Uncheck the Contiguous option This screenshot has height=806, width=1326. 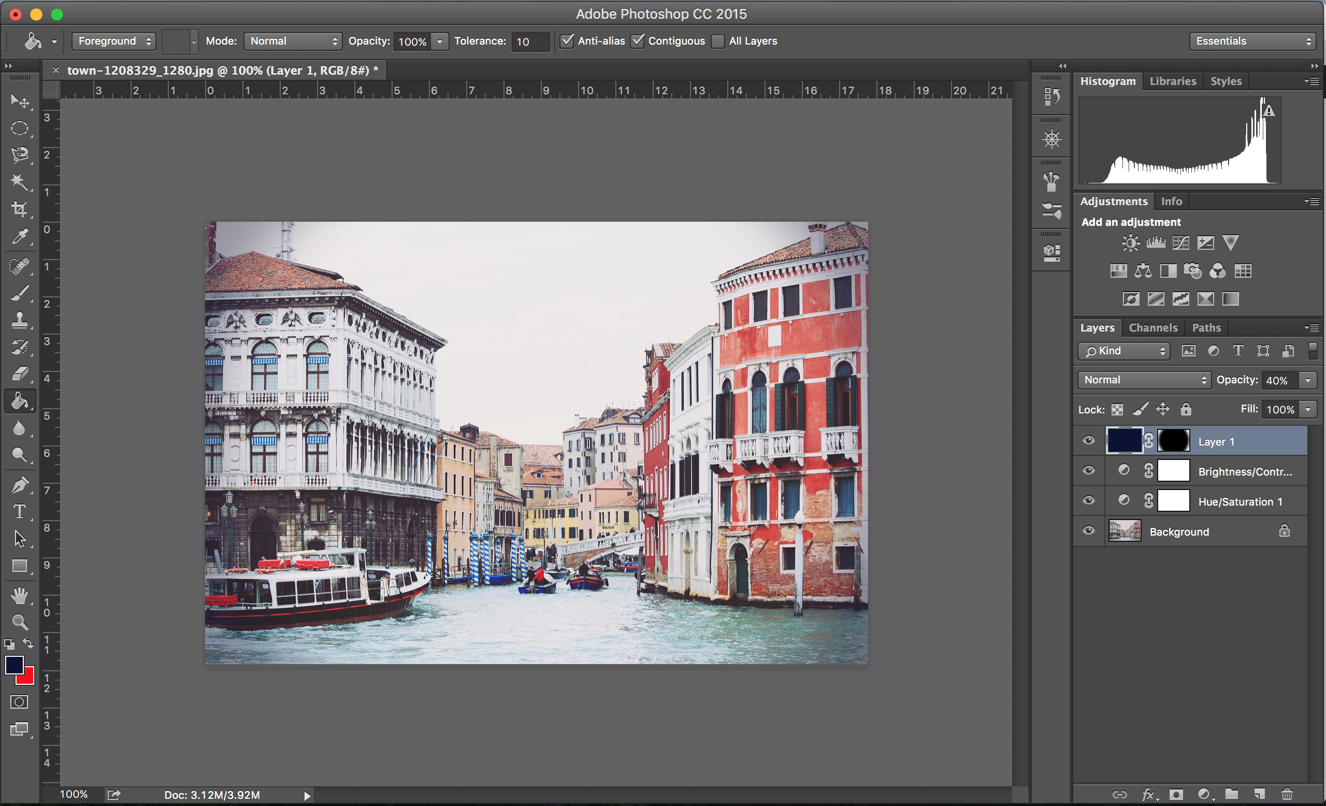pos(637,41)
